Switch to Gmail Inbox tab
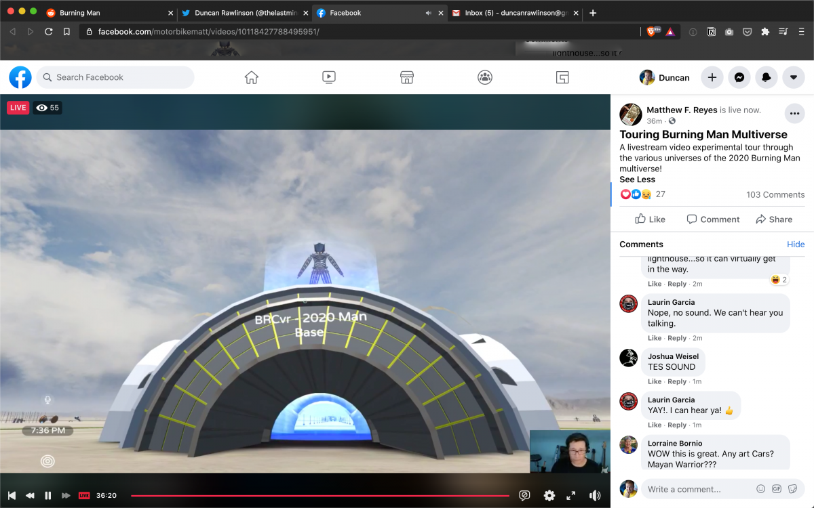Viewport: 814px width, 508px height. 514,13
